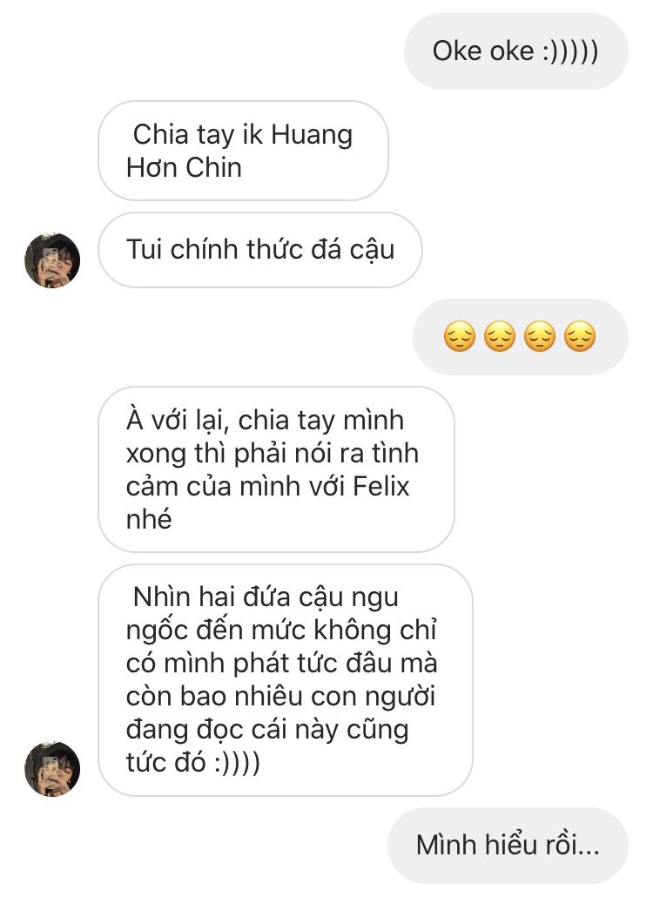653x897 pixels.
Task: Select the message starting "À với lại"
Action: (276, 469)
